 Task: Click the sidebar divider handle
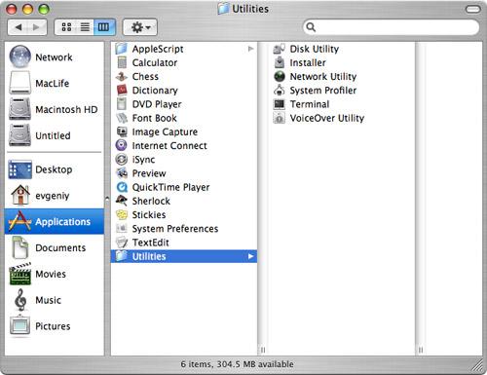107,198
